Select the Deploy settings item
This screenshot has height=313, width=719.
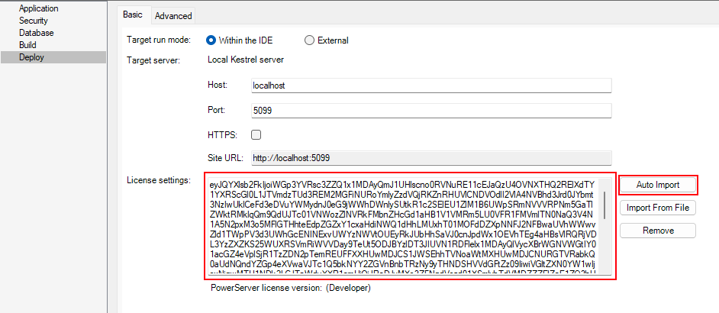coord(31,57)
